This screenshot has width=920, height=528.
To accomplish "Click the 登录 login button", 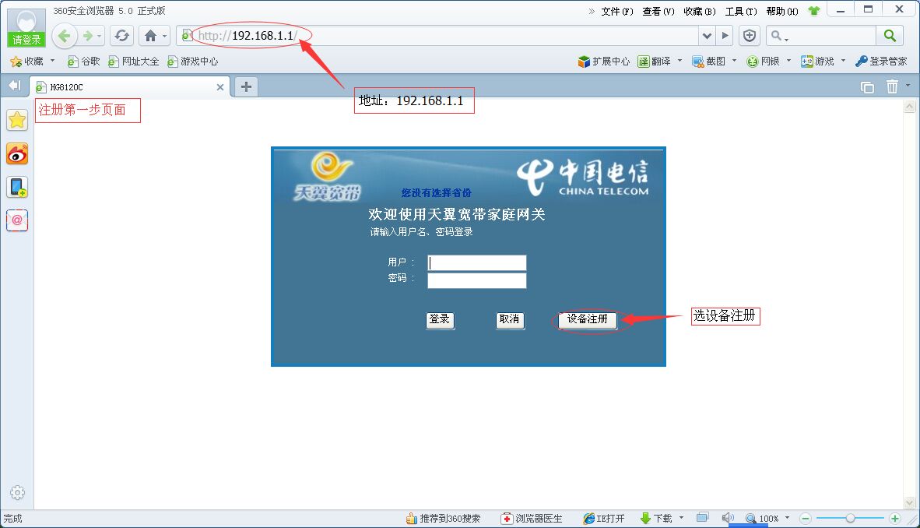I will pos(440,319).
